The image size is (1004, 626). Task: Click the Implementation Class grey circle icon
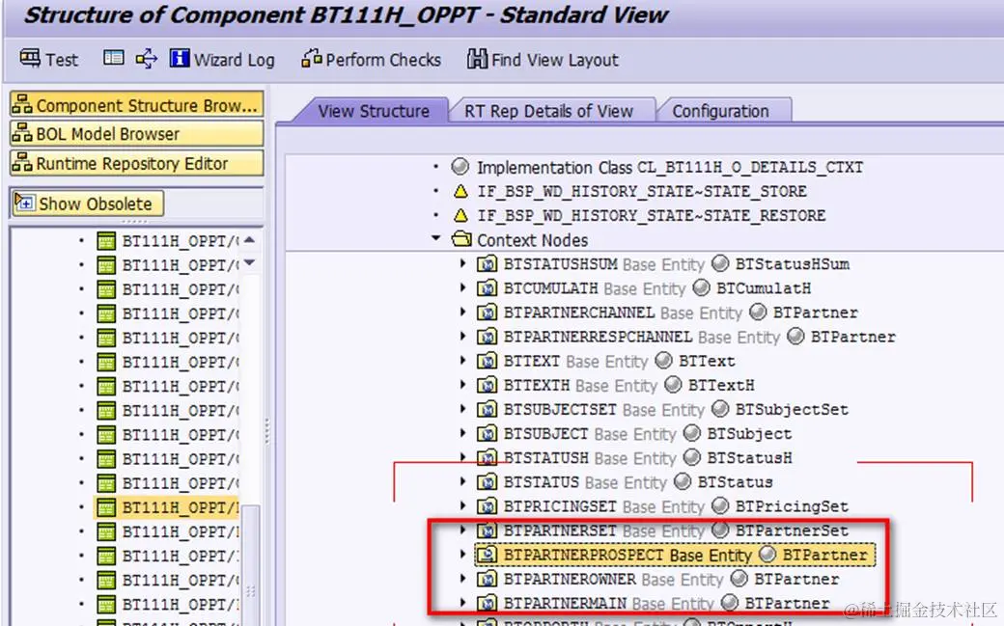click(x=460, y=167)
